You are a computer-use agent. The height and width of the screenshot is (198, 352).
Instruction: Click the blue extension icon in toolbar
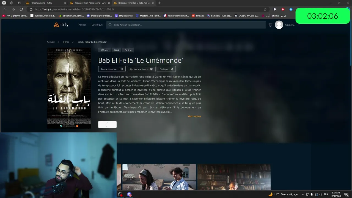point(291,9)
